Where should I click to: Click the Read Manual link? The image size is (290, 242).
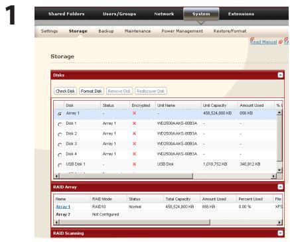tap(263, 42)
